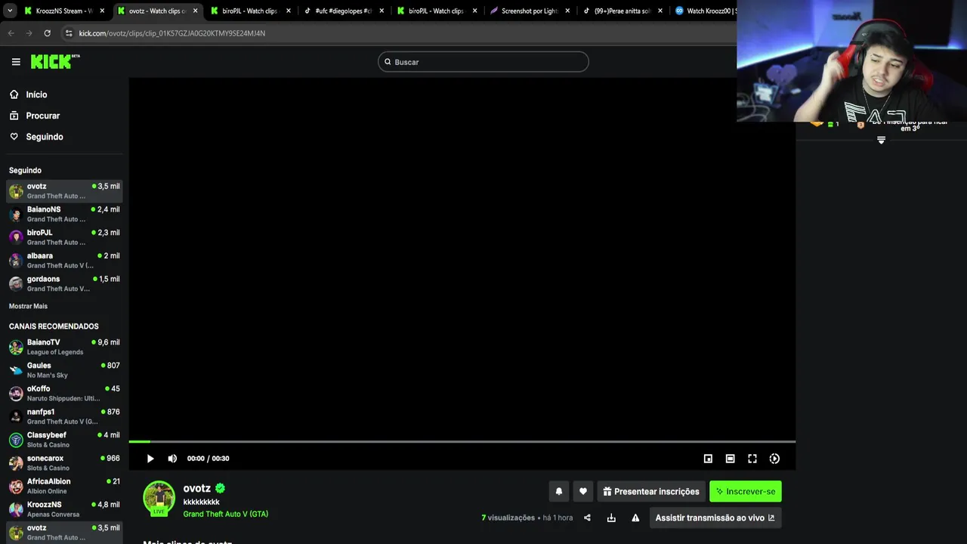View site information icon in address bar
The image size is (967, 544).
(x=69, y=33)
